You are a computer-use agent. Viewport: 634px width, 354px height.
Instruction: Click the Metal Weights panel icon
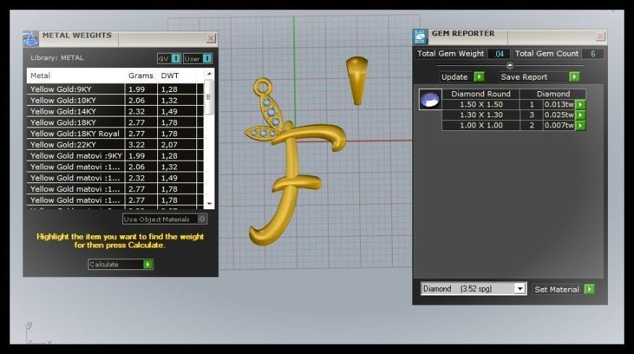coord(30,39)
